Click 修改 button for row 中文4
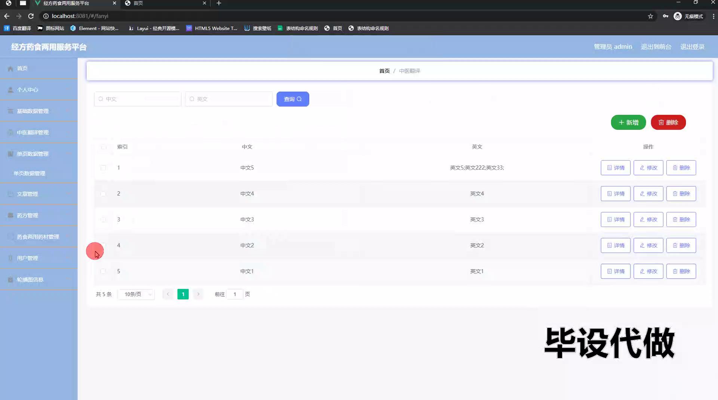Image resolution: width=718 pixels, height=400 pixels. pyautogui.click(x=648, y=194)
